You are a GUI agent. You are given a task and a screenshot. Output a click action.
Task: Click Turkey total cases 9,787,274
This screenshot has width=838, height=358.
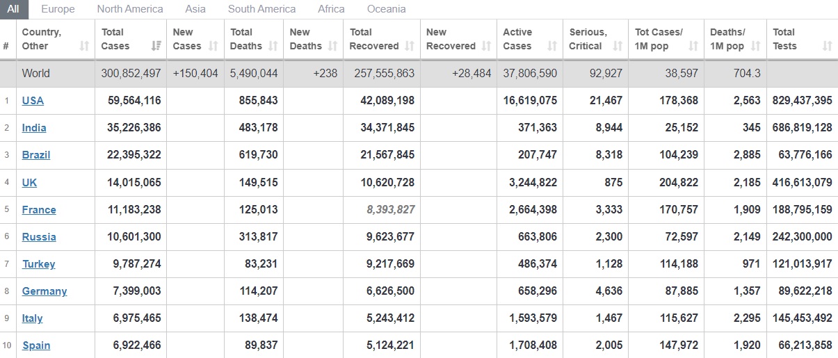(137, 263)
